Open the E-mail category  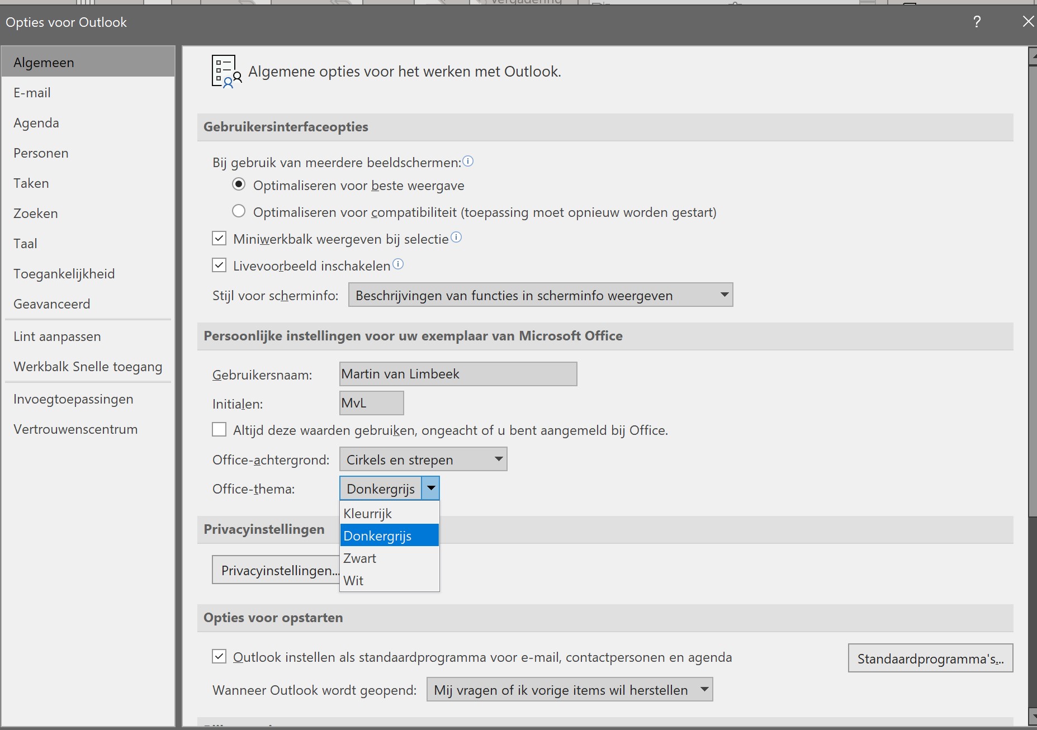point(88,92)
